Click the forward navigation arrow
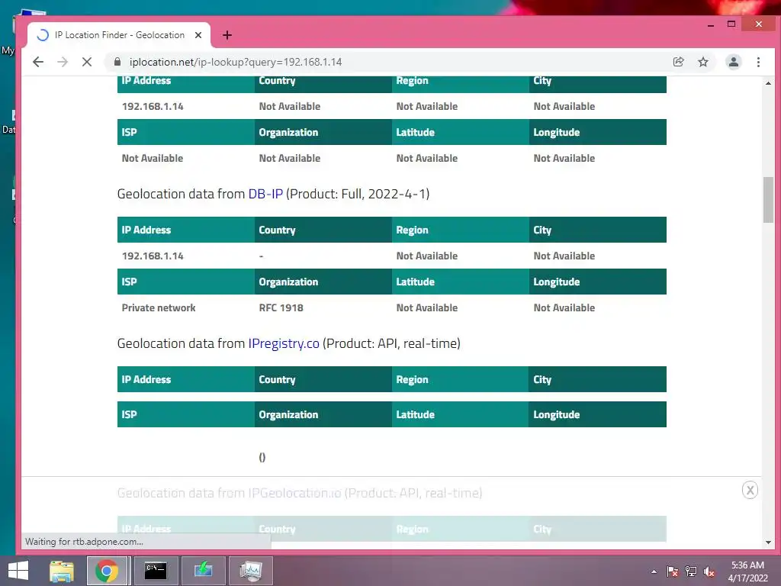The width and height of the screenshot is (781, 586). (63, 62)
